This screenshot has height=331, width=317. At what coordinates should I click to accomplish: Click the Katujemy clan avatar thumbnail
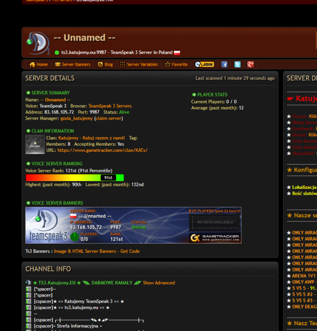[35, 144]
